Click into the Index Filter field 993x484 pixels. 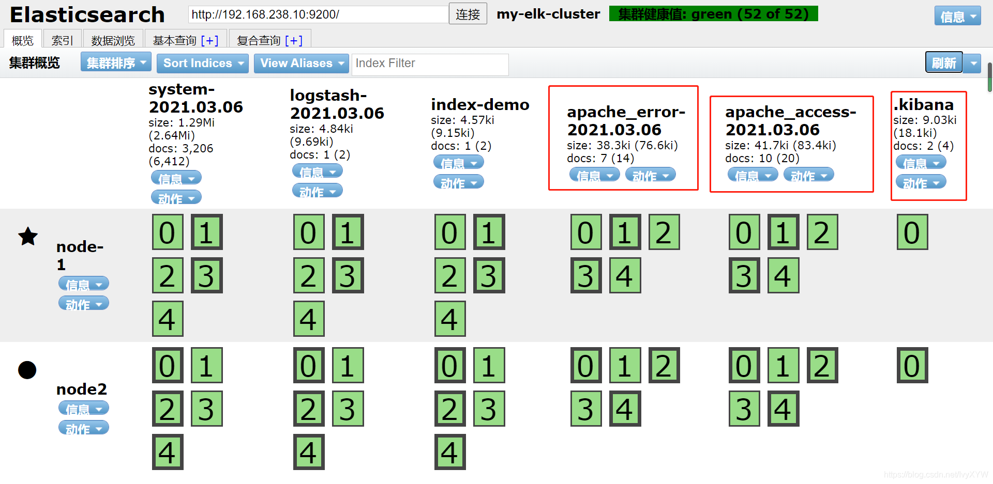click(430, 64)
